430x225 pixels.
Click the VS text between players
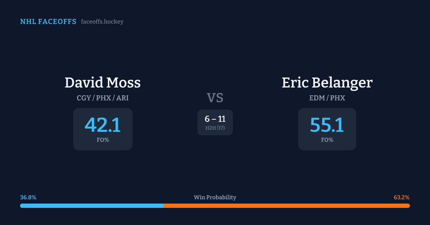click(x=215, y=98)
